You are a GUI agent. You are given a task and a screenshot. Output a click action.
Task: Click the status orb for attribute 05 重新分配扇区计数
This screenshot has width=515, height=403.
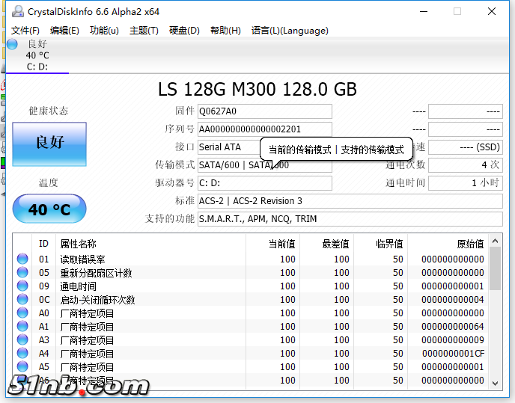pos(22,273)
